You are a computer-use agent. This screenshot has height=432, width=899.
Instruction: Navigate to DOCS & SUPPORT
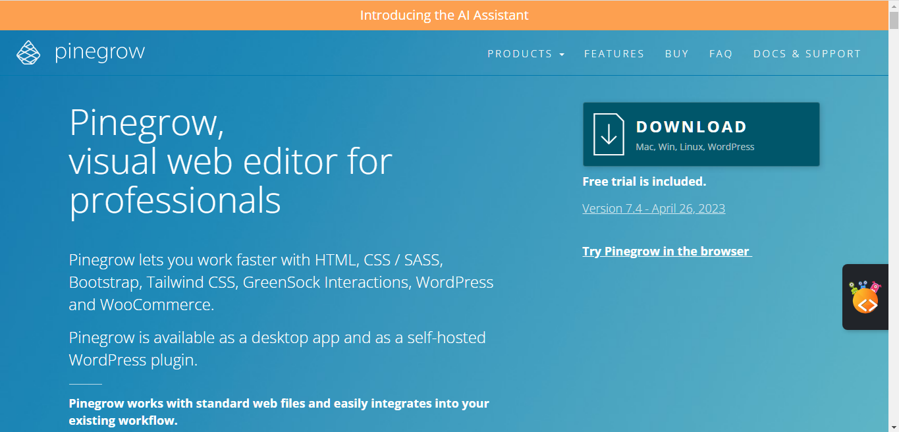coord(807,53)
